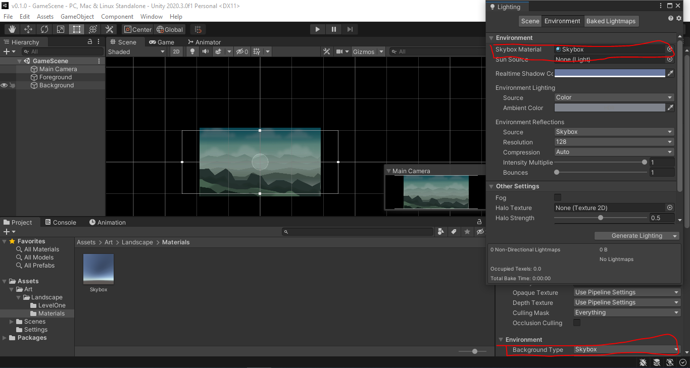Toggle handle rotation Global button
The height and width of the screenshot is (368, 690).
pos(170,29)
